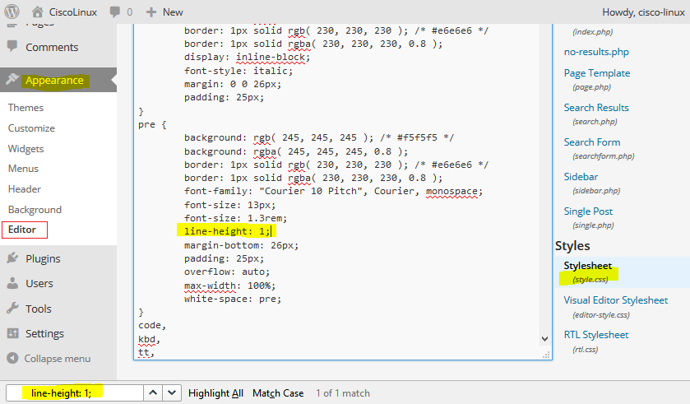
Task: Open the comments bubble icon in toolbar
Action: [x=115, y=12]
